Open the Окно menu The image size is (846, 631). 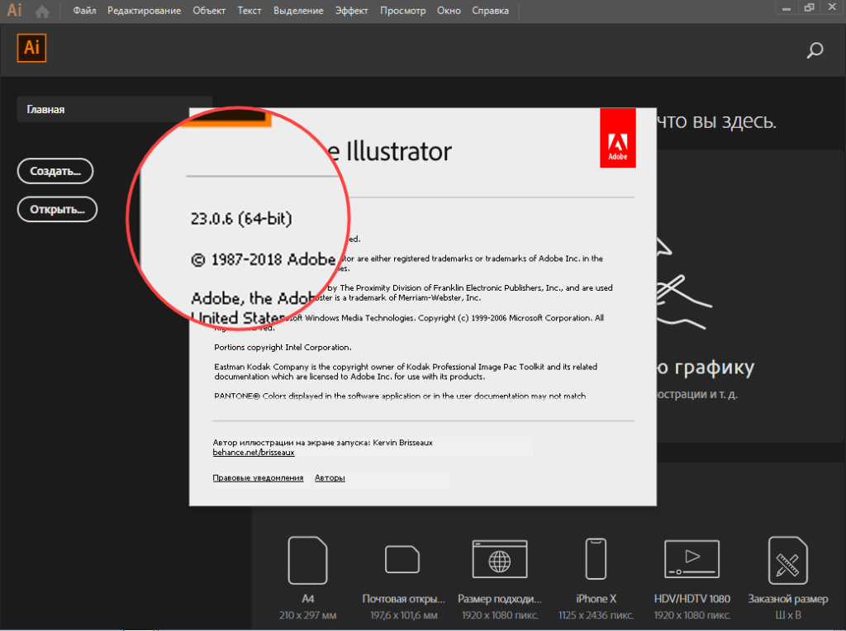coord(449,11)
